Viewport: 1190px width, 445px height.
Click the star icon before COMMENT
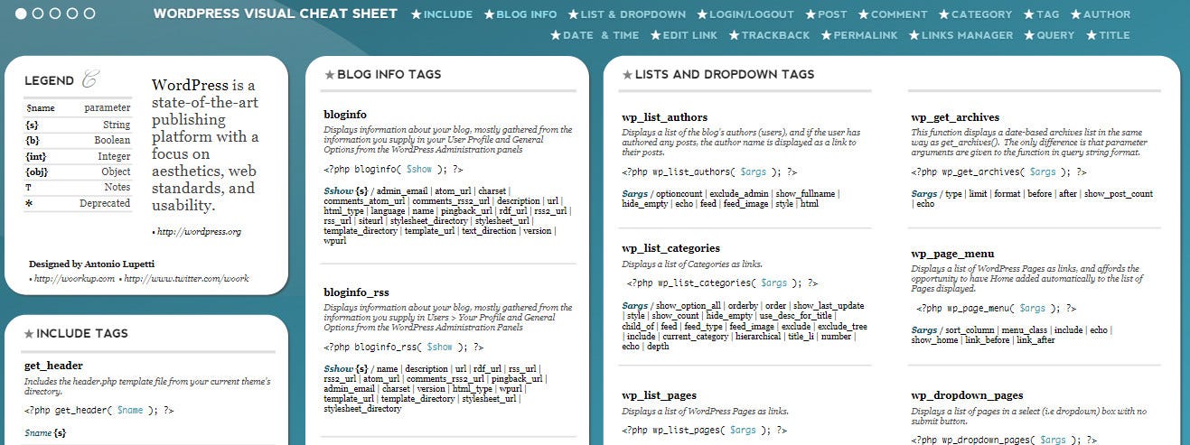point(863,14)
